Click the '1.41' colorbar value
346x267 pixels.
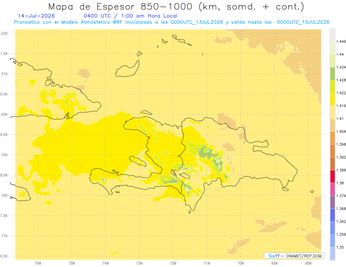pyautogui.click(x=340, y=119)
